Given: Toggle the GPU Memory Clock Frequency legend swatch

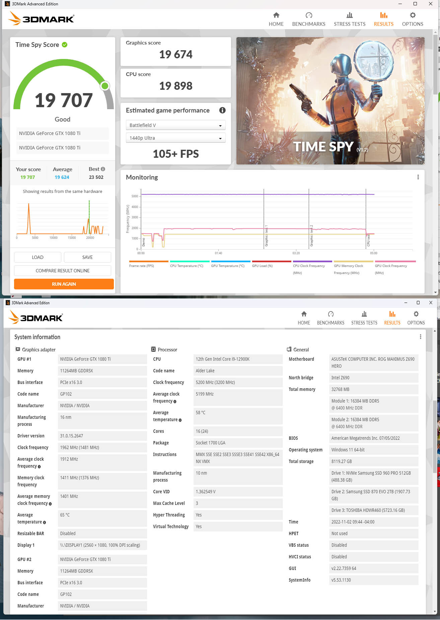Looking at the screenshot, I should tap(354, 261).
